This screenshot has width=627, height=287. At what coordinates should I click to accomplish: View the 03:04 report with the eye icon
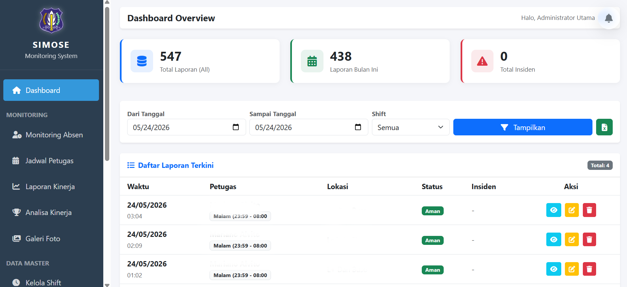point(554,210)
